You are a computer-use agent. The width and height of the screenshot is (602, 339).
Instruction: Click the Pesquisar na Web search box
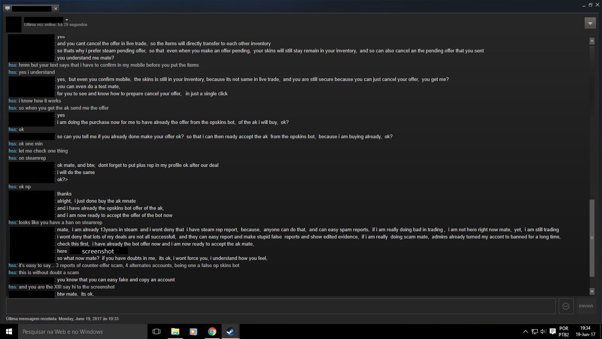point(83,331)
